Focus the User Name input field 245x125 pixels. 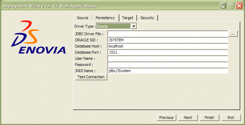(x=168, y=59)
